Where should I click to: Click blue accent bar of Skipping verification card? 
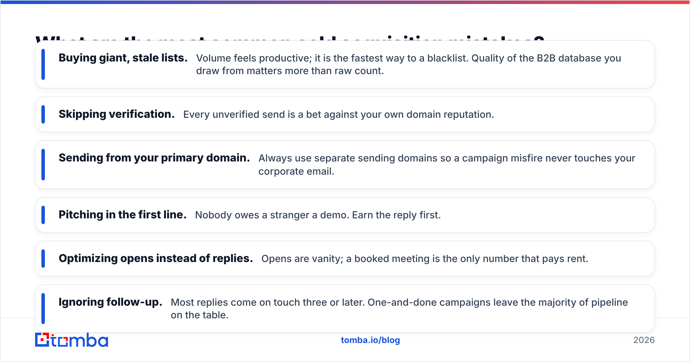pos(43,114)
